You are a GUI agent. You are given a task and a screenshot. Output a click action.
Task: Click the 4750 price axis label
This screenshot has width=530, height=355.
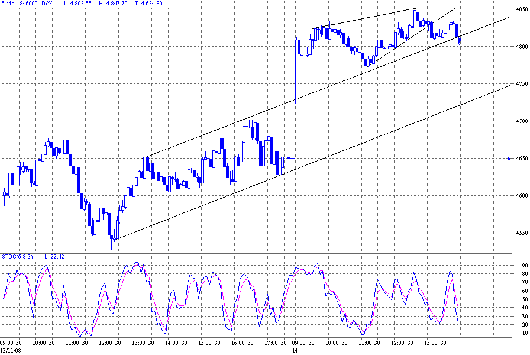[x=522, y=83]
